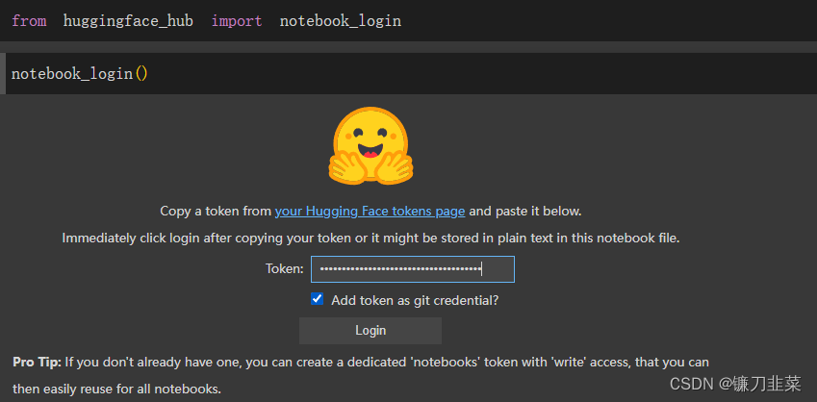Select the huggingface_hub import code cell
Viewport: 817px width, 402px height.
click(x=408, y=21)
